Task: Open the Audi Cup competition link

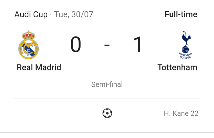Action: point(31,14)
